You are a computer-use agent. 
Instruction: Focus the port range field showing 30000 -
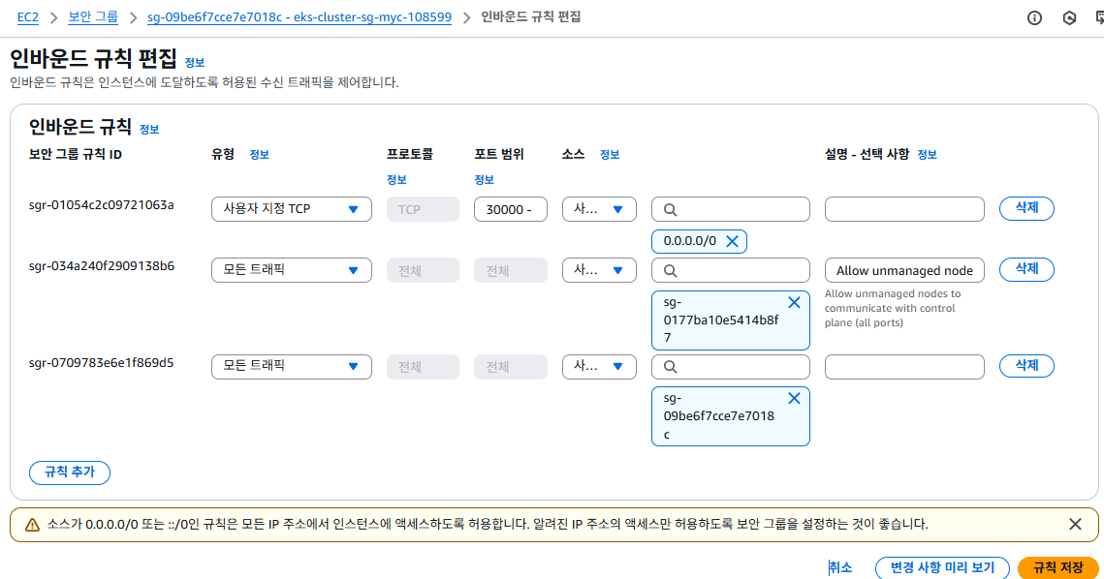(x=511, y=209)
